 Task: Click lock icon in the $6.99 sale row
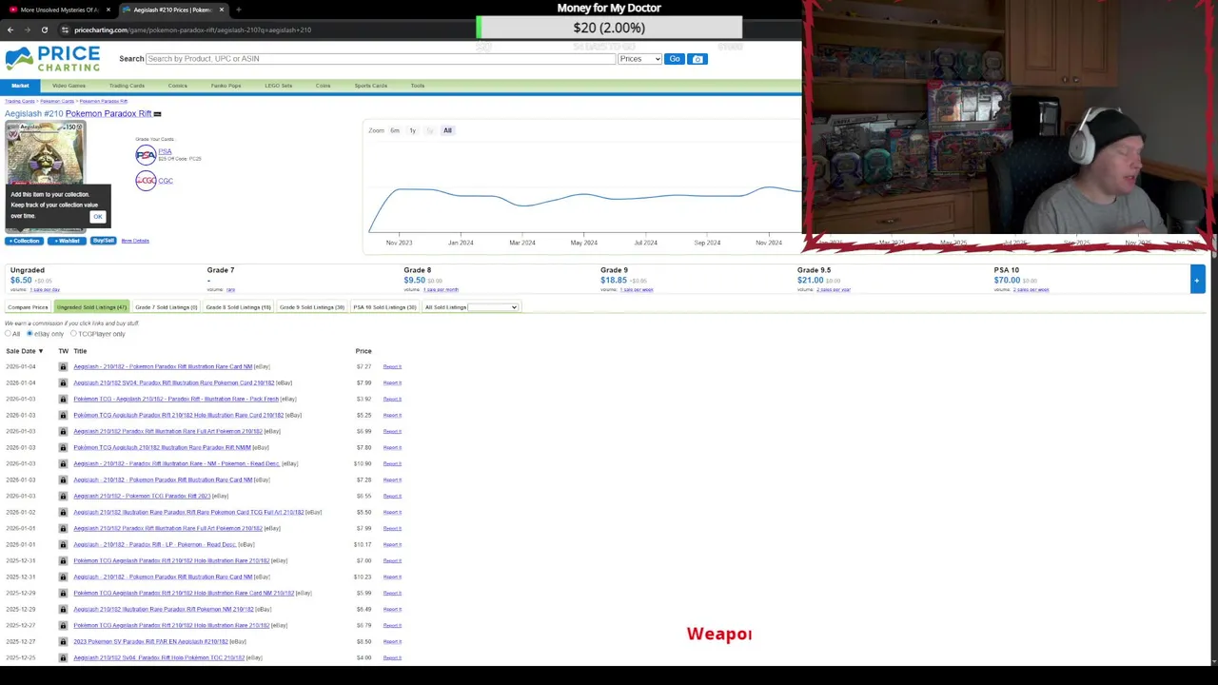[64, 431]
